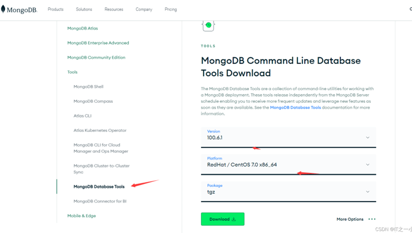The image size is (412, 233).
Task: Expand the Package dropdown chevron
Action: pos(368,192)
